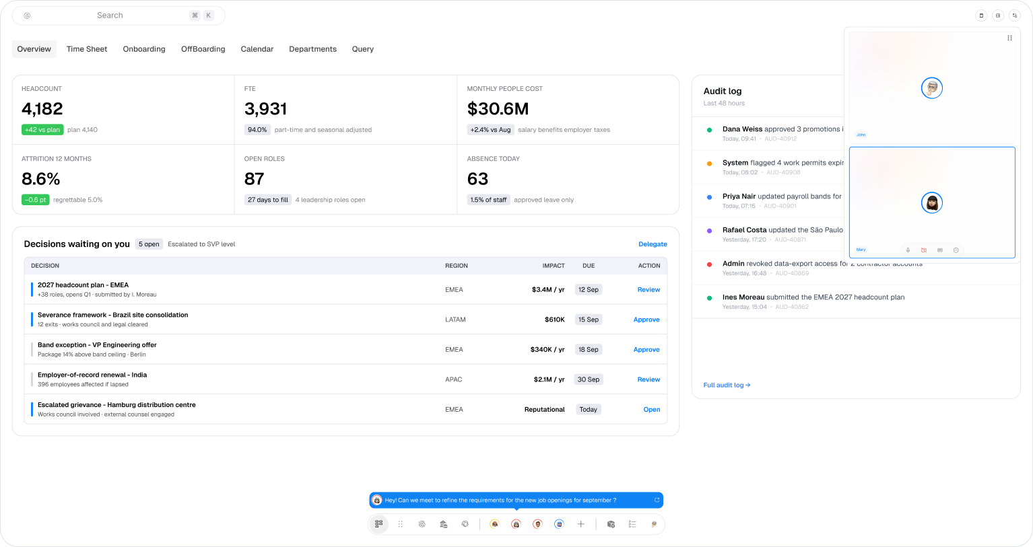Select the yellow-ringed avatar in the dock

(x=494, y=524)
